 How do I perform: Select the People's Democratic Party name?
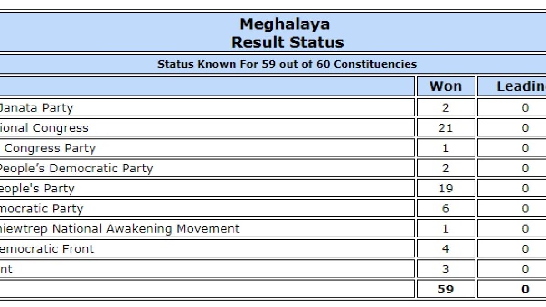[x=76, y=168]
